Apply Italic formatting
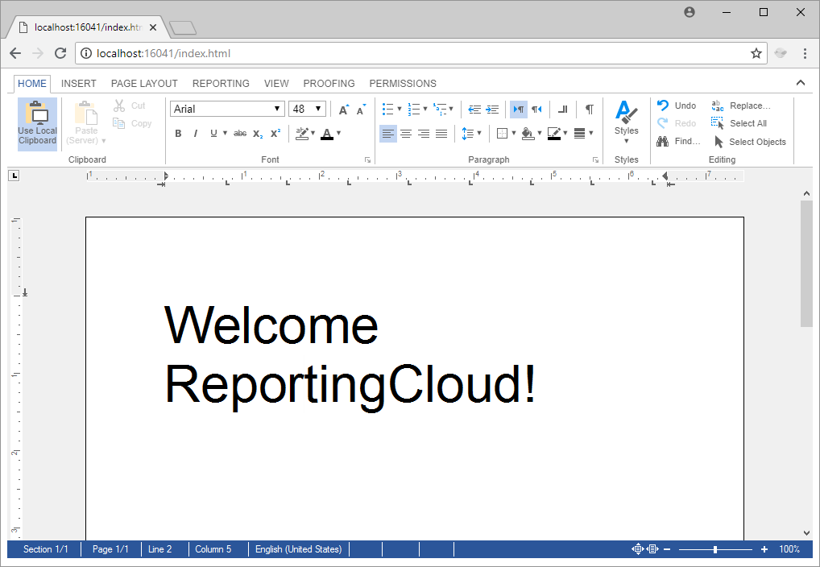The height and width of the screenshot is (567, 820). pos(195,134)
